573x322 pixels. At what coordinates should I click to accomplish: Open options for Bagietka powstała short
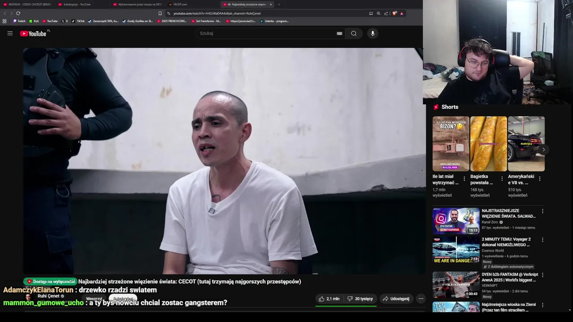click(x=502, y=178)
